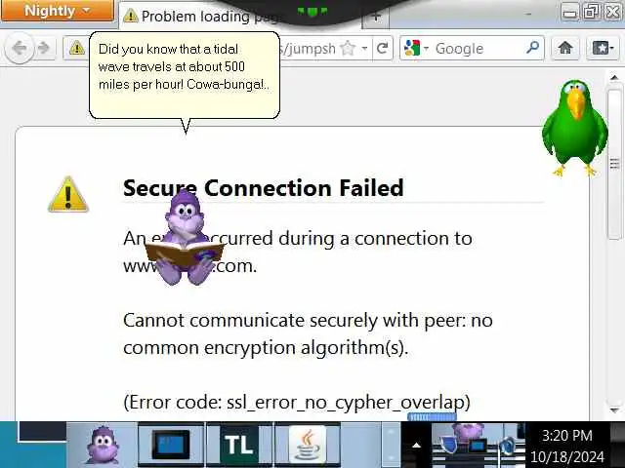Click the green parrot character
The width and height of the screenshot is (625, 468).
(574, 128)
